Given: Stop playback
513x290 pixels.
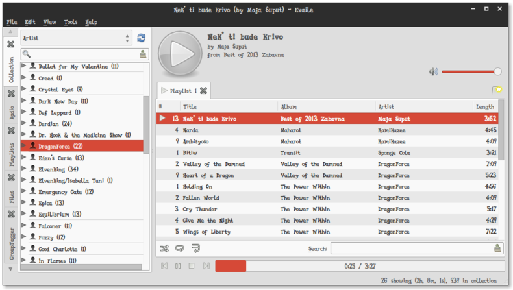Looking at the screenshot, I should [x=192, y=266].
